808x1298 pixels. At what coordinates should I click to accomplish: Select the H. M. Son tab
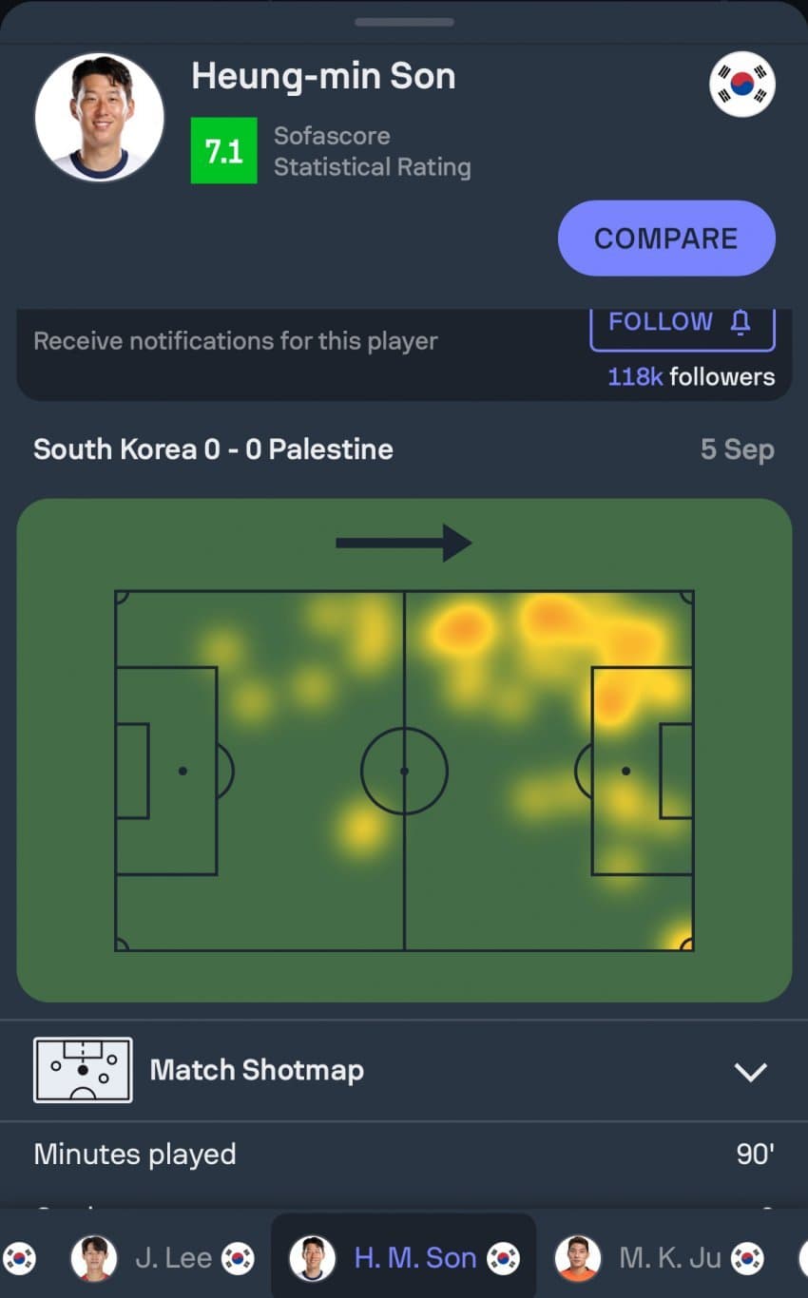(414, 1258)
